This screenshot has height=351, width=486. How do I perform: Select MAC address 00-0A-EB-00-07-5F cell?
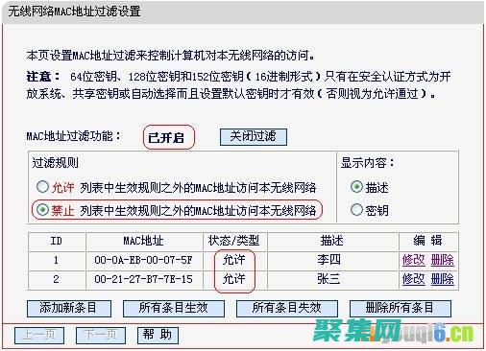coord(144,260)
